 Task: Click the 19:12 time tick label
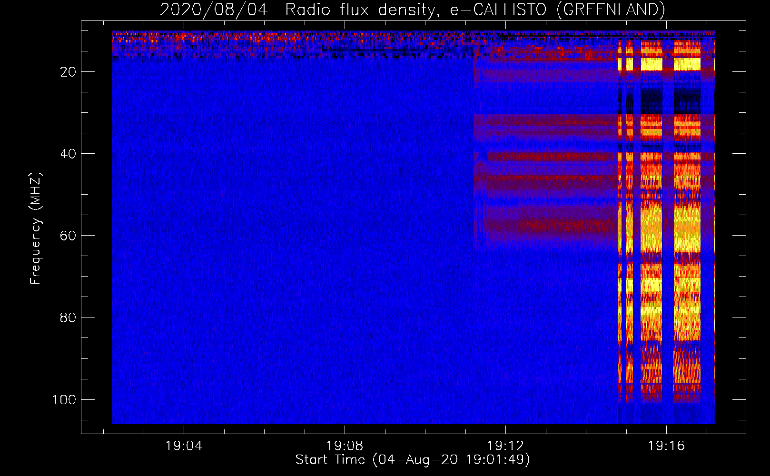point(505,446)
